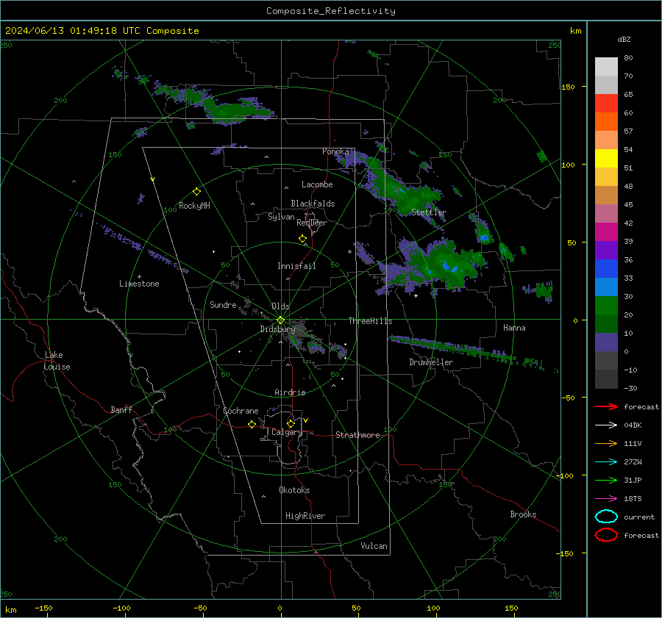Click the Vulcan label
662x618 pixels.
[374, 546]
